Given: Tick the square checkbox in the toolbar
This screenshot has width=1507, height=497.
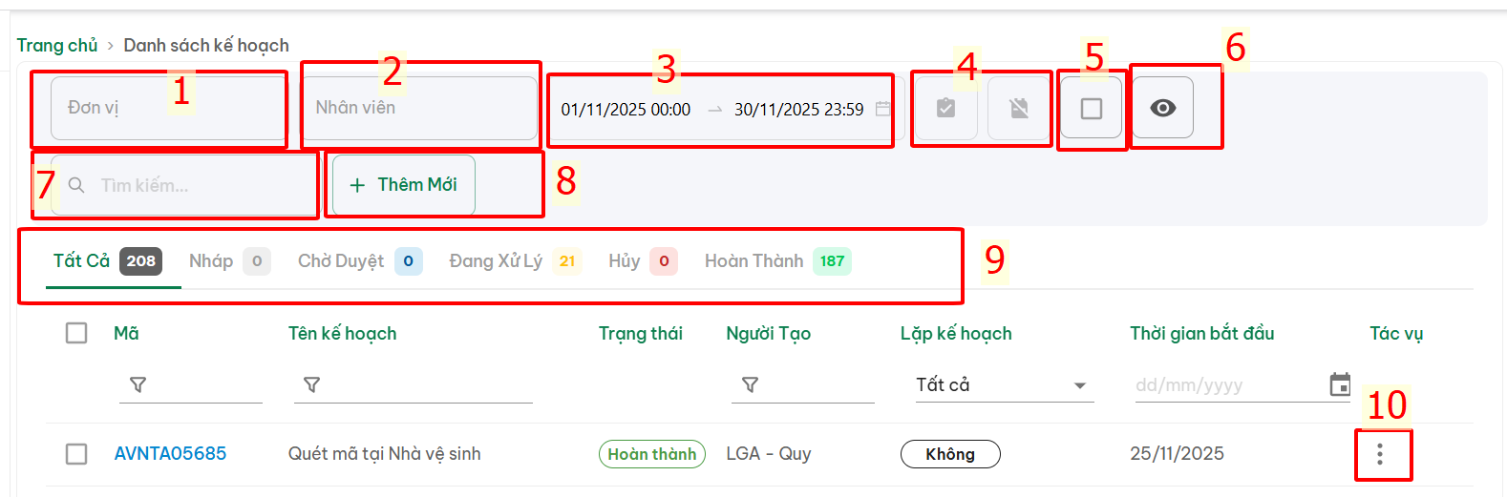Looking at the screenshot, I should coord(1091,109).
